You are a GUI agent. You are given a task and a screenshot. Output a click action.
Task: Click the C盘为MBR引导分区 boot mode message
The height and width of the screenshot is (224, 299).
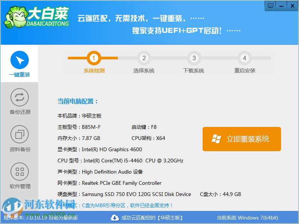pyautogui.click(x=127, y=206)
